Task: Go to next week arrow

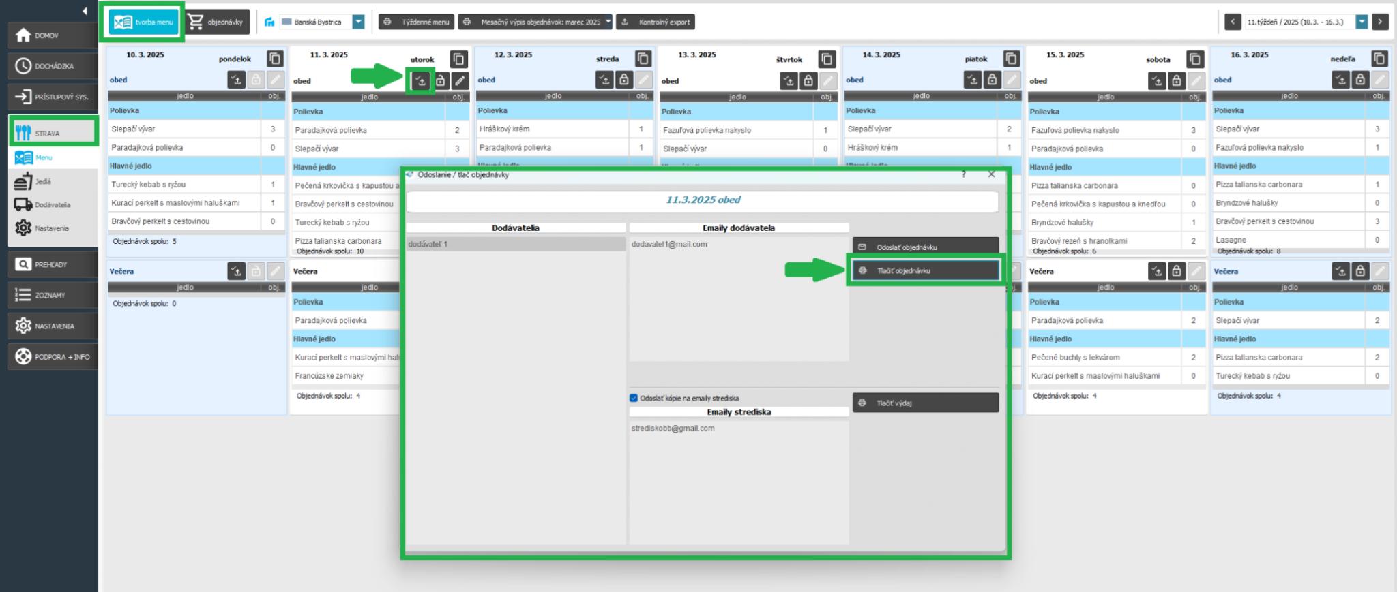Action: click(1380, 22)
